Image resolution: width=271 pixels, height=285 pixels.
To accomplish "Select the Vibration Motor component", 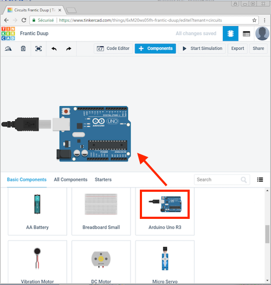I will [37, 262].
